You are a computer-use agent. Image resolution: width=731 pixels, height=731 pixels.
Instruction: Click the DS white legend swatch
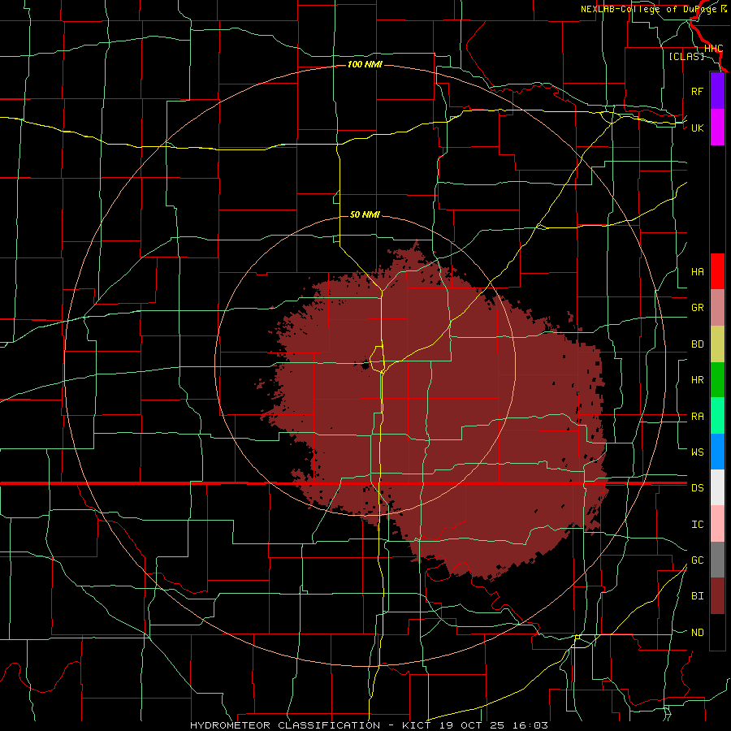pyautogui.click(x=717, y=487)
